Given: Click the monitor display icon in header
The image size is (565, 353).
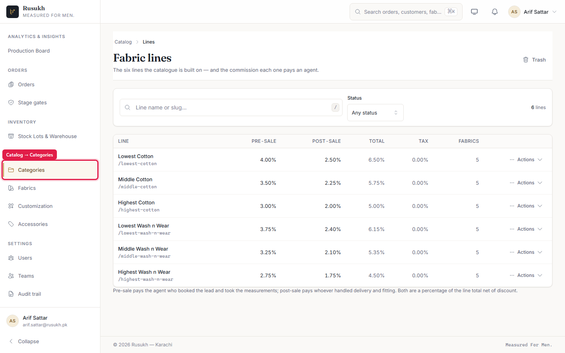Looking at the screenshot, I should click(x=474, y=12).
